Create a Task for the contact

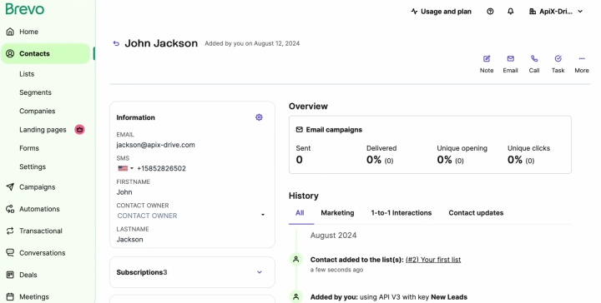(558, 64)
